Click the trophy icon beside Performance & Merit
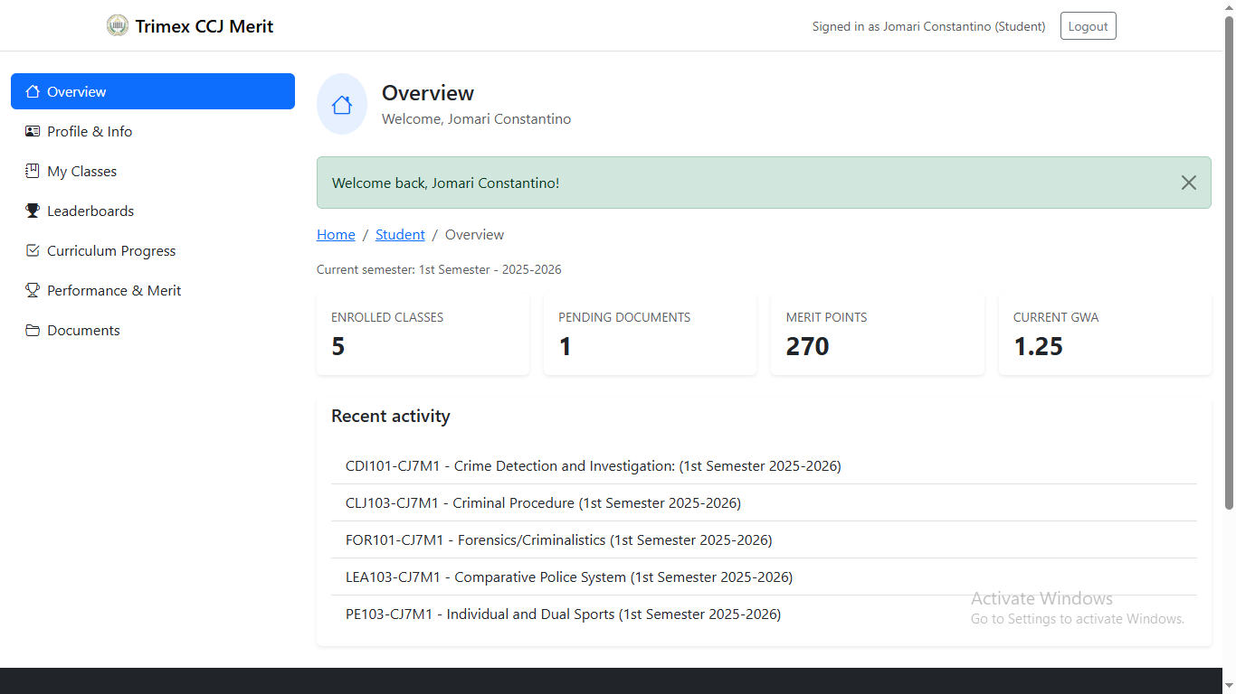Viewport: 1236px width, 694px height. coord(33,290)
